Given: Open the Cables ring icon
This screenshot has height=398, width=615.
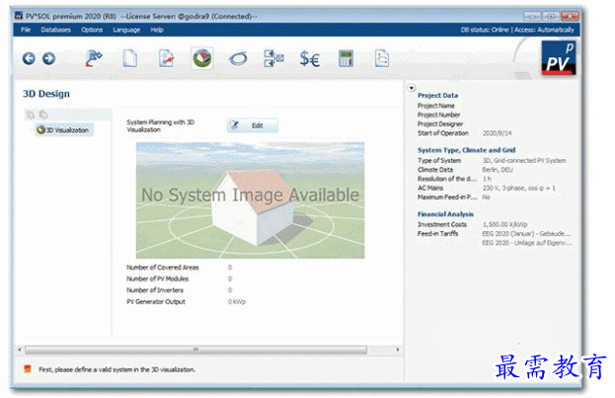Looking at the screenshot, I should click(238, 59).
